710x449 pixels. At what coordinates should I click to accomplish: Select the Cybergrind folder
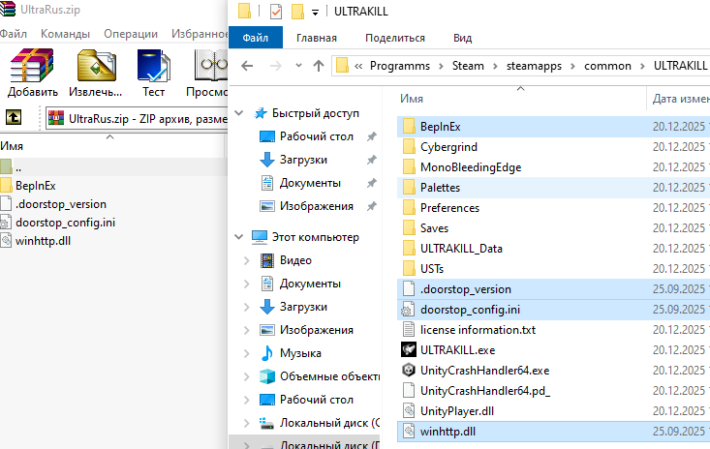(448, 147)
